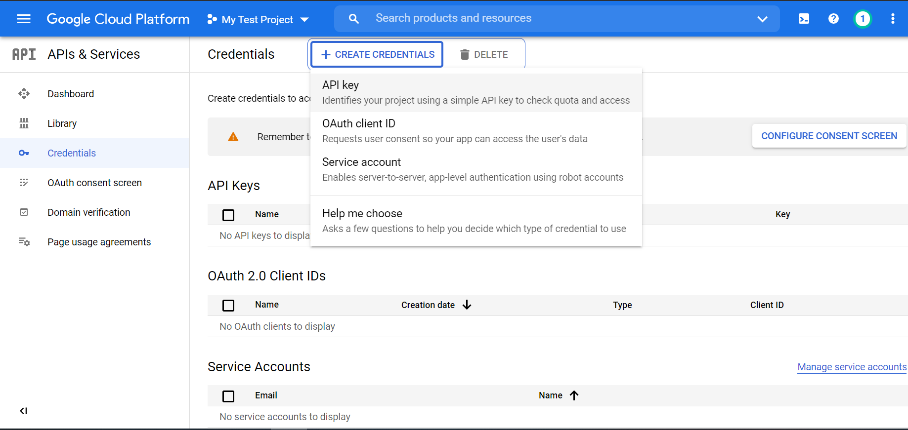Viewport: 908px width, 430px height.
Task: Select all OAuth 2.0 Client IDs checkbox
Action: click(x=228, y=306)
